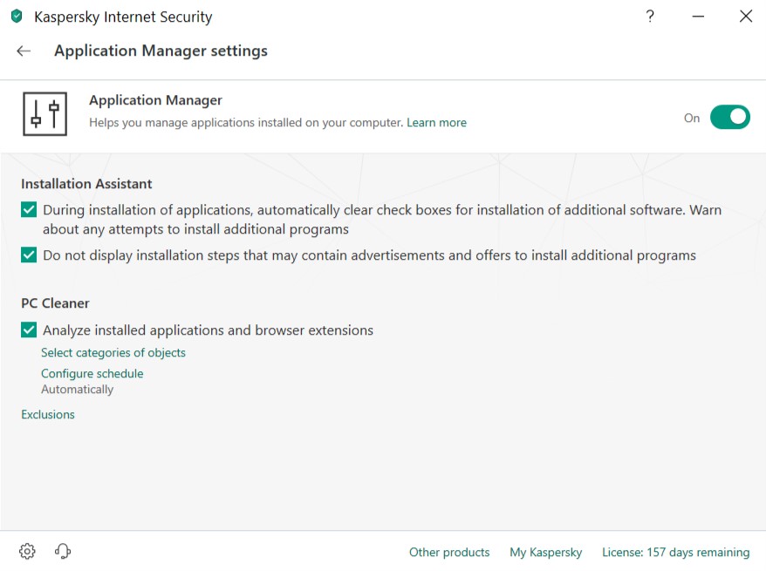Uncheck 'Do not display installation steps' option
The width and height of the screenshot is (766, 571).
29,255
